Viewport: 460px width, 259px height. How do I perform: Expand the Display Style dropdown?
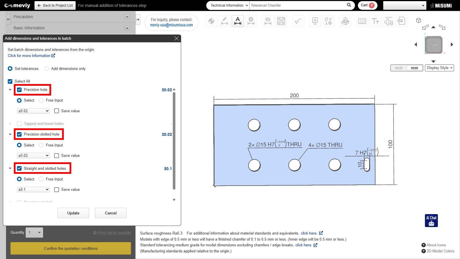pos(439,68)
